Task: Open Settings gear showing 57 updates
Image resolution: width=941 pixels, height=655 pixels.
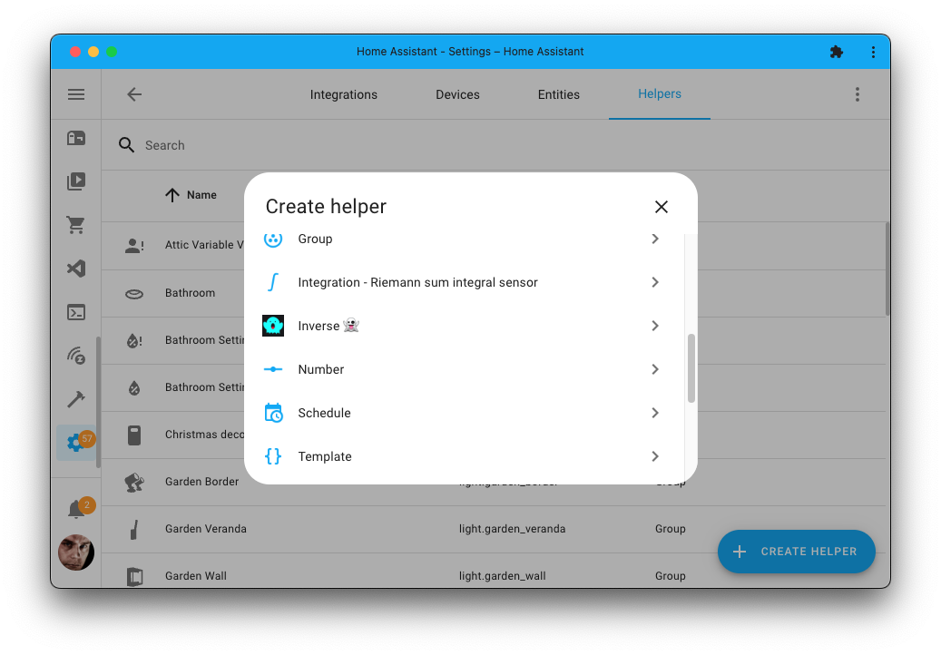Action: 76,442
